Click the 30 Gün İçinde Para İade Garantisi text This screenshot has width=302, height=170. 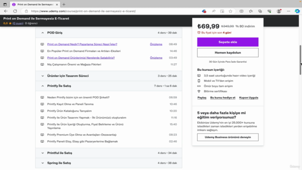(x=227, y=62)
